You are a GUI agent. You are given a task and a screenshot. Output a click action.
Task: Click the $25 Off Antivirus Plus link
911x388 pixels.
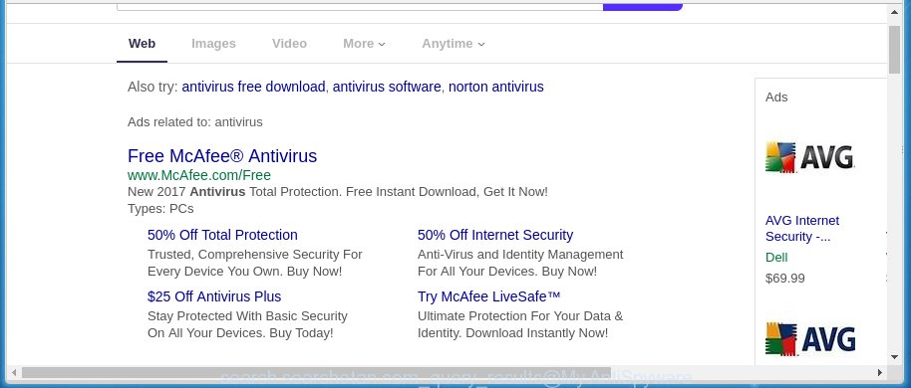[214, 296]
